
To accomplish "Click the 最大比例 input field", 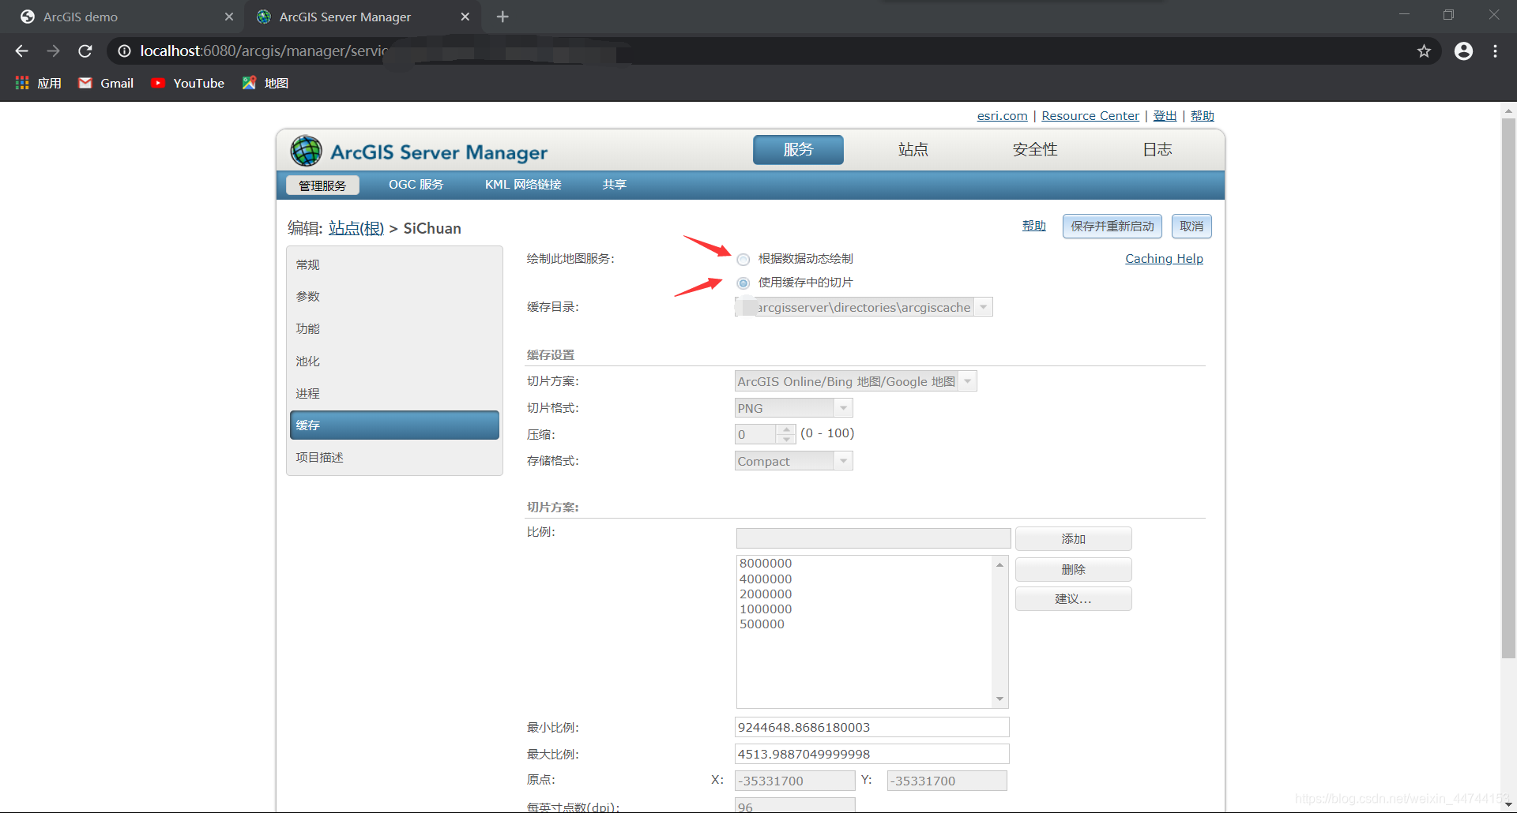I will pyautogui.click(x=871, y=754).
